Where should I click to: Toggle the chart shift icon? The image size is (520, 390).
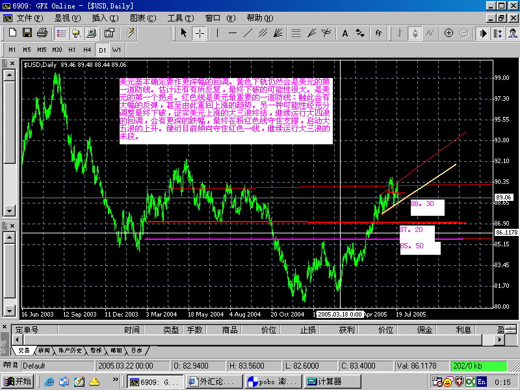coord(498,33)
